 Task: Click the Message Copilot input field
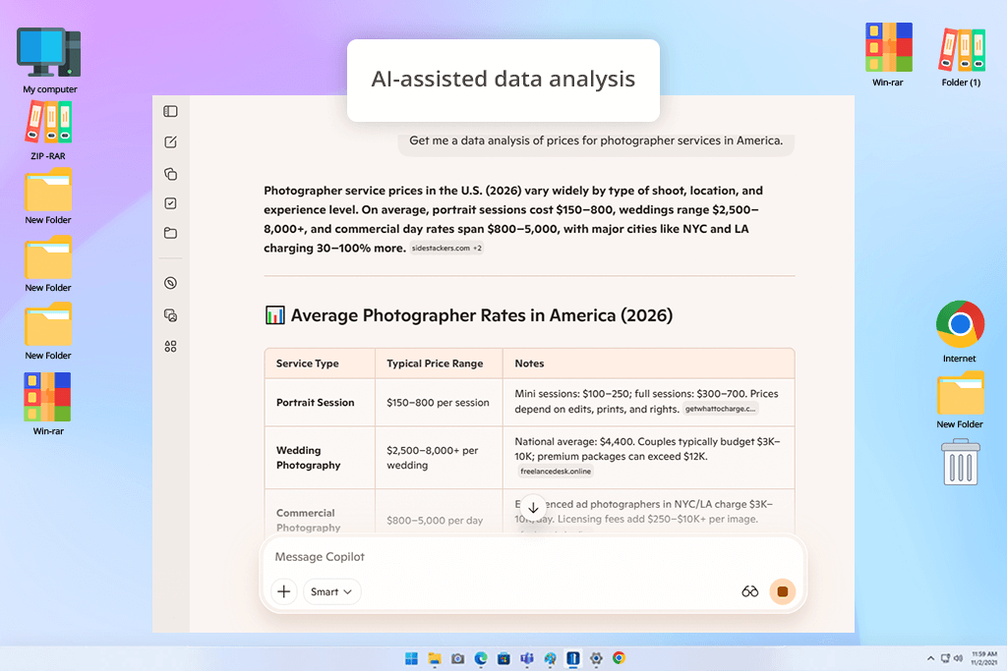[533, 557]
